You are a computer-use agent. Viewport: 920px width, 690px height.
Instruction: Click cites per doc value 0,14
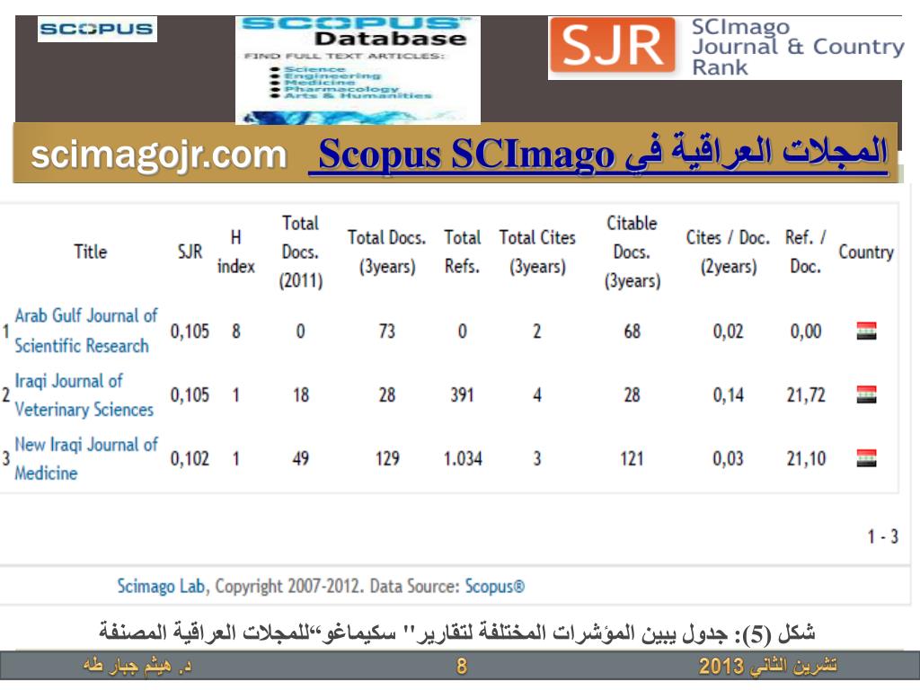point(728,395)
